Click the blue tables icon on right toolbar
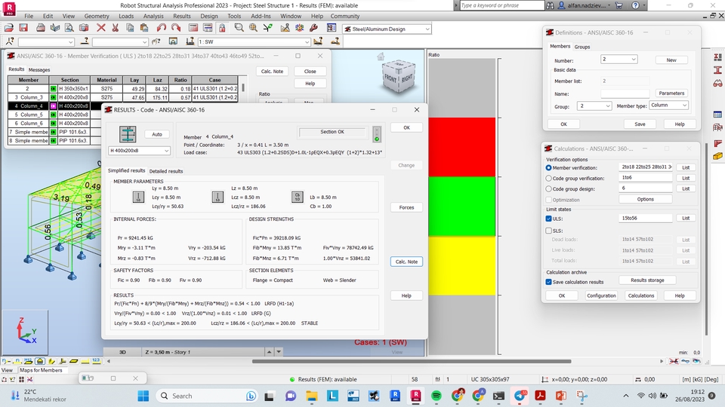Image resolution: width=725 pixels, height=407 pixels. point(717,115)
